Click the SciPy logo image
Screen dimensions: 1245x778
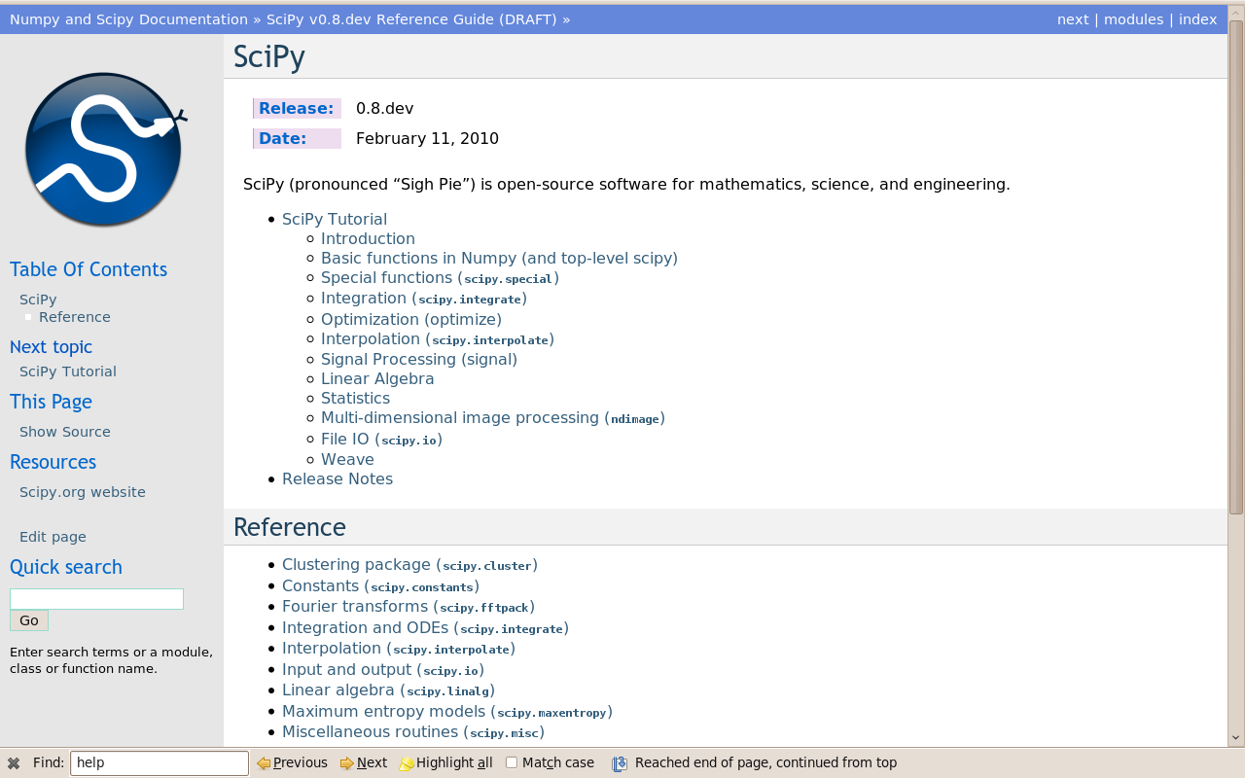[x=105, y=150]
